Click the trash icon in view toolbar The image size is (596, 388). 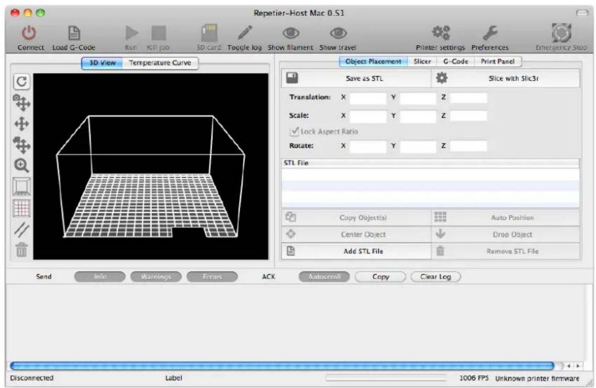(x=21, y=250)
